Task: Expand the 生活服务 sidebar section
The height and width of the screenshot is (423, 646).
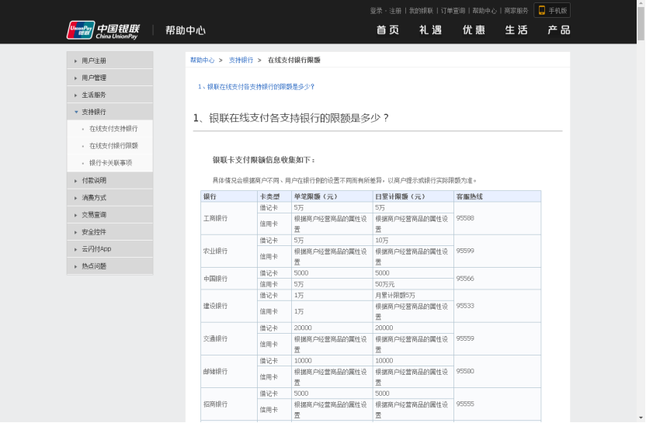Action: (x=110, y=95)
